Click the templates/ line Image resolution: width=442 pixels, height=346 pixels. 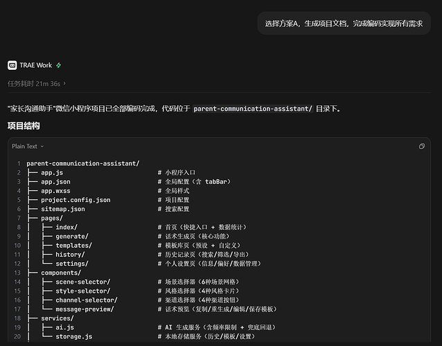73,246
